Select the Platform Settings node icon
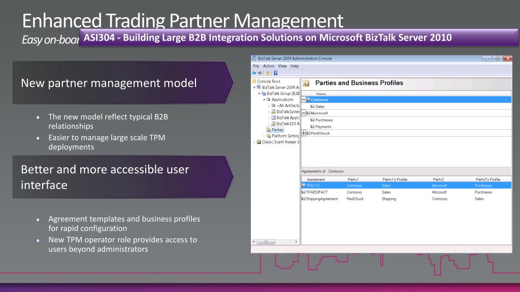Screen dimensions: 520x292 [269, 136]
